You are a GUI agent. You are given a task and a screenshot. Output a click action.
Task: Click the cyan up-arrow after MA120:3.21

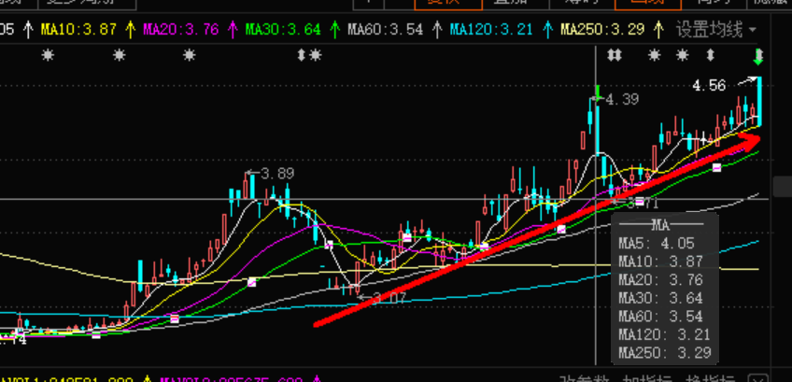545,30
